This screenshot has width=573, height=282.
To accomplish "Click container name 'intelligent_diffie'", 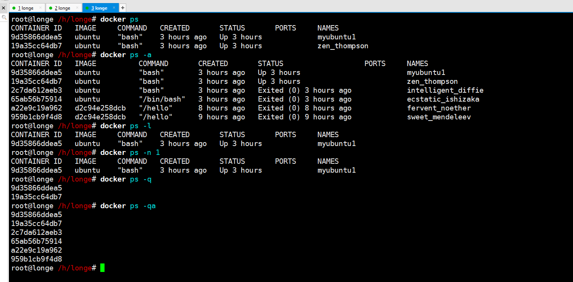I will (445, 90).
